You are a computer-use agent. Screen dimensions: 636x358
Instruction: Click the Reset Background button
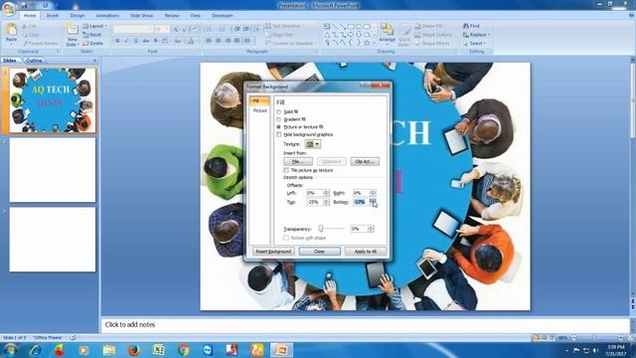[x=273, y=252]
